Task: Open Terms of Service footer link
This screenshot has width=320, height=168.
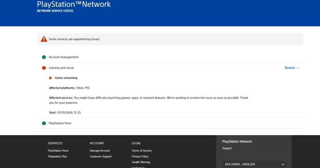Action: point(142,151)
